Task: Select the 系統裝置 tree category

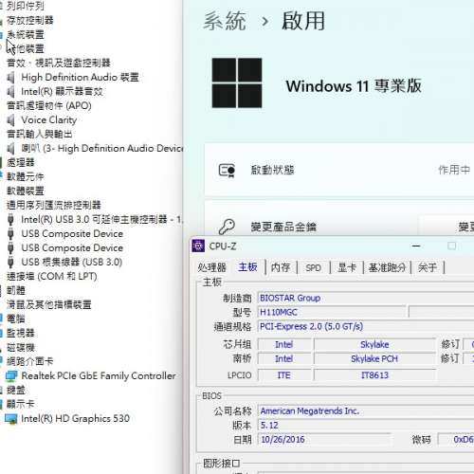Action: pyautogui.click(x=26, y=35)
